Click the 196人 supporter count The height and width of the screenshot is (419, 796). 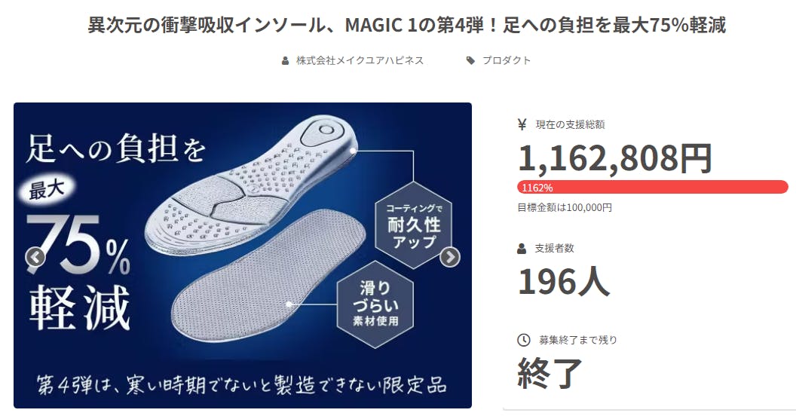(x=563, y=280)
